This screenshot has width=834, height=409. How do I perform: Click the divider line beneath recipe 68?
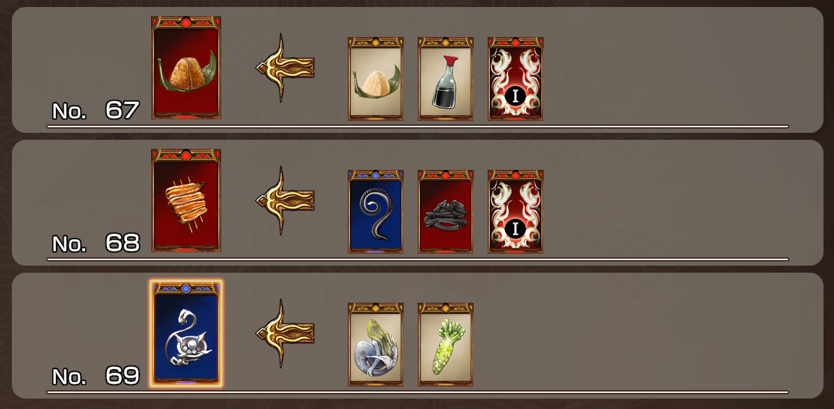point(418,259)
